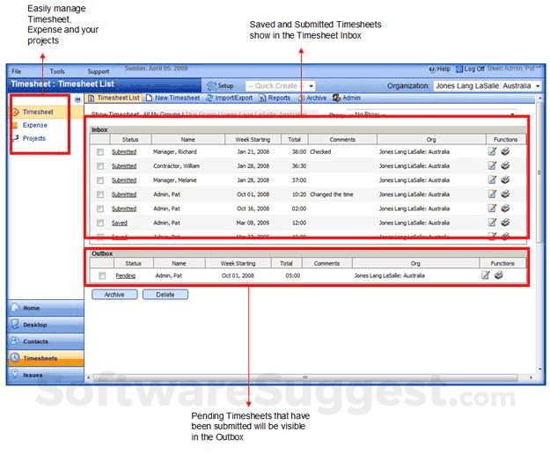Click the Archive button below the Outbox
The height and width of the screenshot is (476, 550).
114,294
